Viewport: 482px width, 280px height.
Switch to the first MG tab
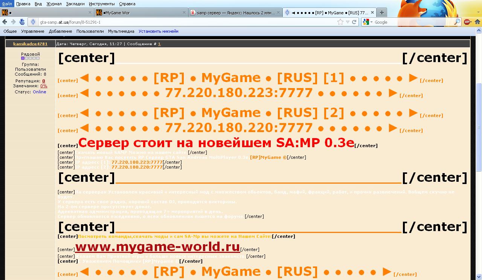47,12
